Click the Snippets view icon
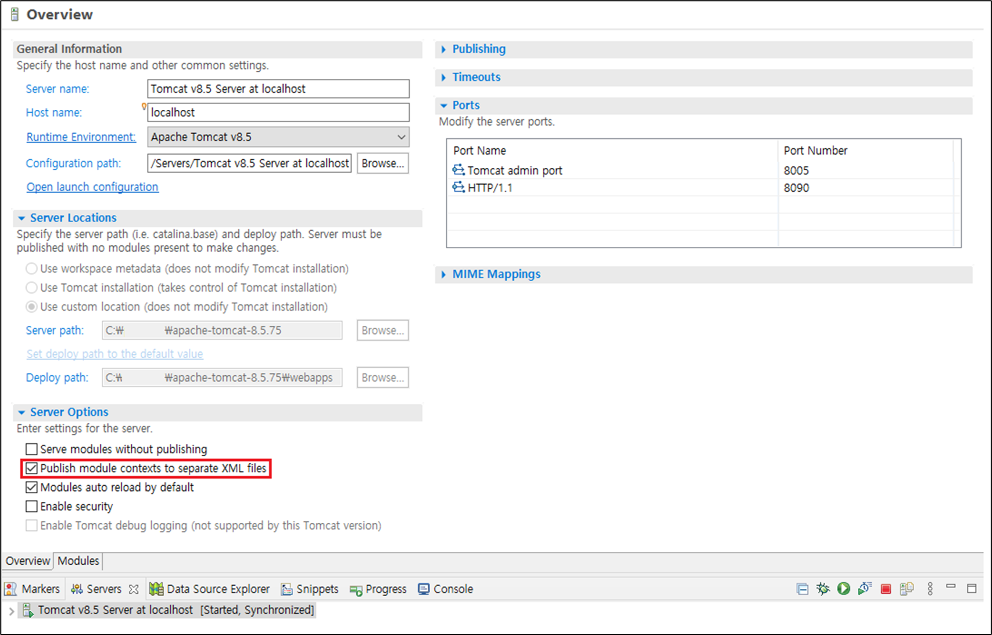This screenshot has width=992, height=635. pyautogui.click(x=287, y=589)
